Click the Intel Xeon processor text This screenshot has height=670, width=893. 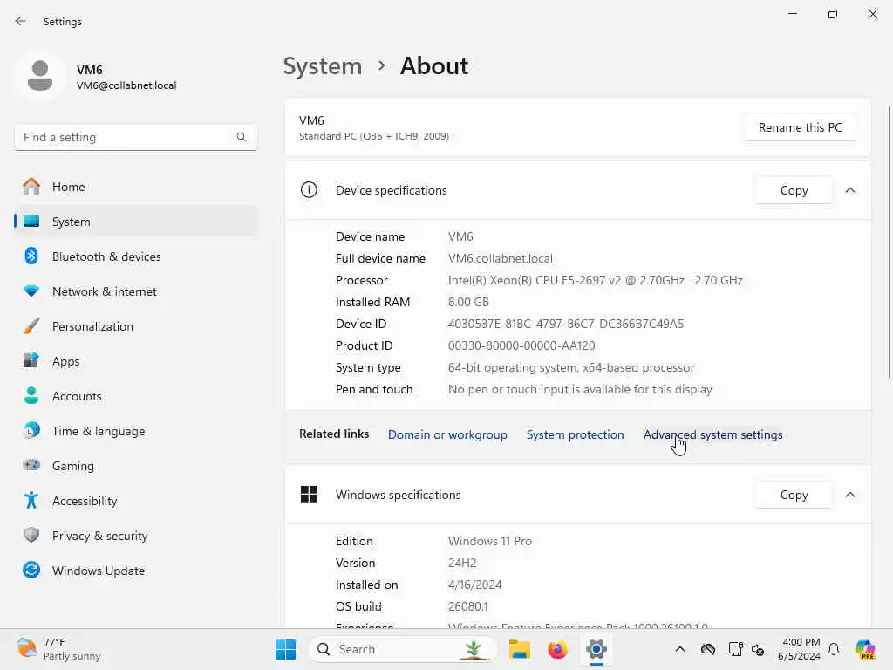(x=595, y=280)
